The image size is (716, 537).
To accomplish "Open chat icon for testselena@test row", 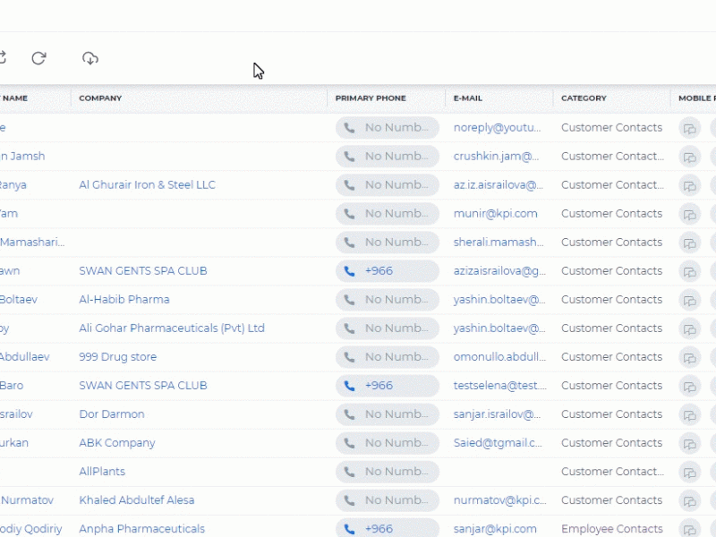I will tap(689, 387).
